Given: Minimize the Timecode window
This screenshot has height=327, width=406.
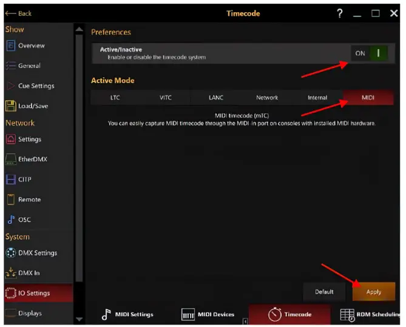Looking at the screenshot, I should pyautogui.click(x=357, y=16).
